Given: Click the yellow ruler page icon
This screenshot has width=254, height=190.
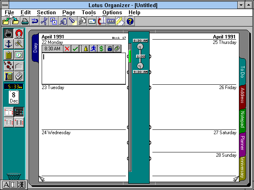Looking at the screenshot, I should tap(120, 21).
